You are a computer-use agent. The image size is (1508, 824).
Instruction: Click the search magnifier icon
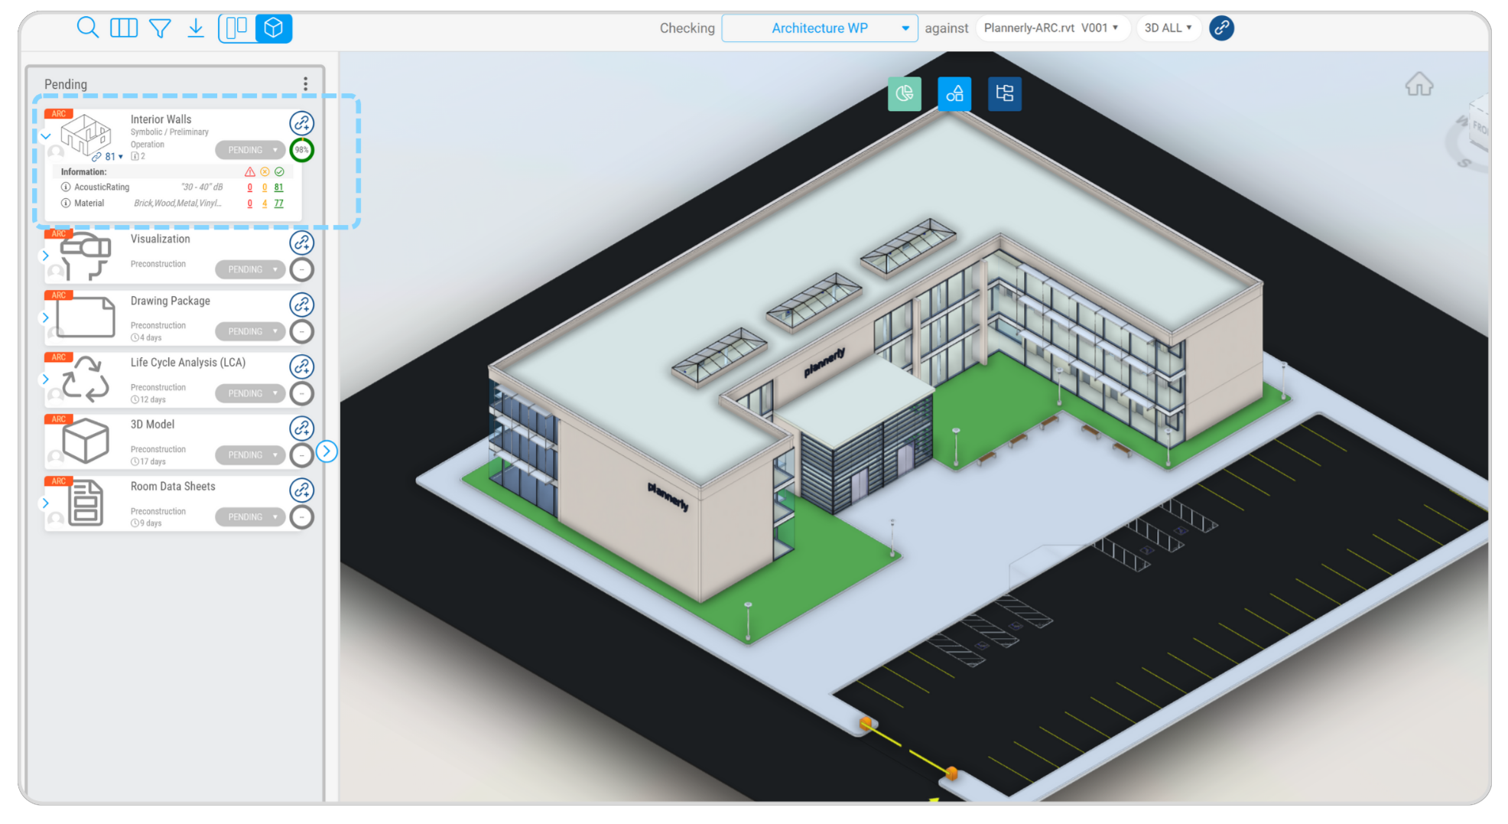pos(88,28)
